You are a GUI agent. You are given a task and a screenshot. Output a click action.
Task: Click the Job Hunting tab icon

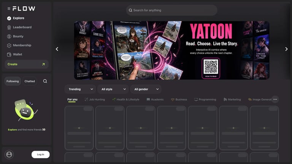pos(86,99)
